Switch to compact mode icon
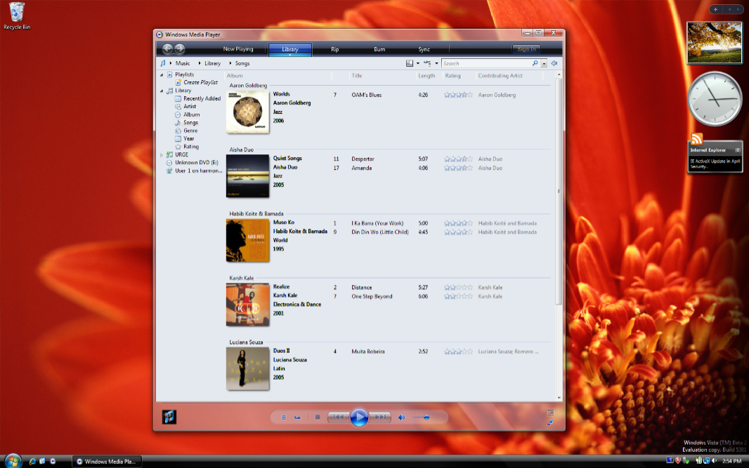This screenshot has height=468, width=749. [549, 422]
